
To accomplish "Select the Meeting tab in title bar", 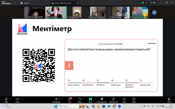I will (x=25, y=3).
